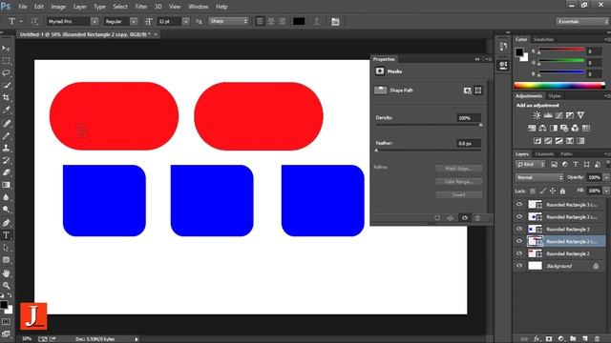
Task: Open the Filter menu
Action: click(141, 7)
